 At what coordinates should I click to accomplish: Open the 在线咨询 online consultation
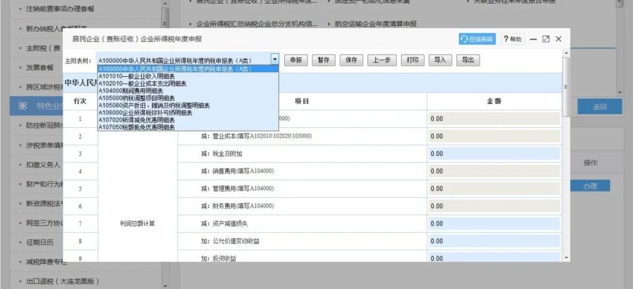(x=477, y=39)
